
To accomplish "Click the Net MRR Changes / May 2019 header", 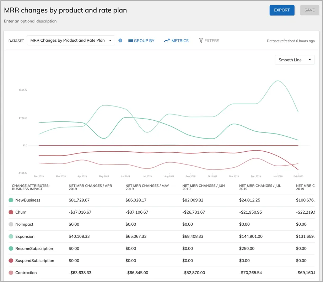I will (x=147, y=187).
